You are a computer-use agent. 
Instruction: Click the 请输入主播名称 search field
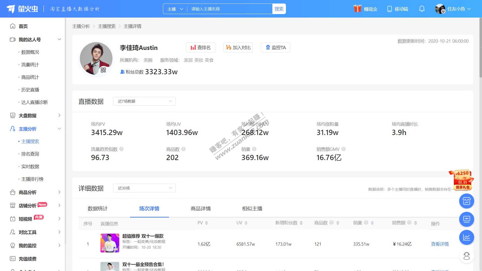coord(230,9)
